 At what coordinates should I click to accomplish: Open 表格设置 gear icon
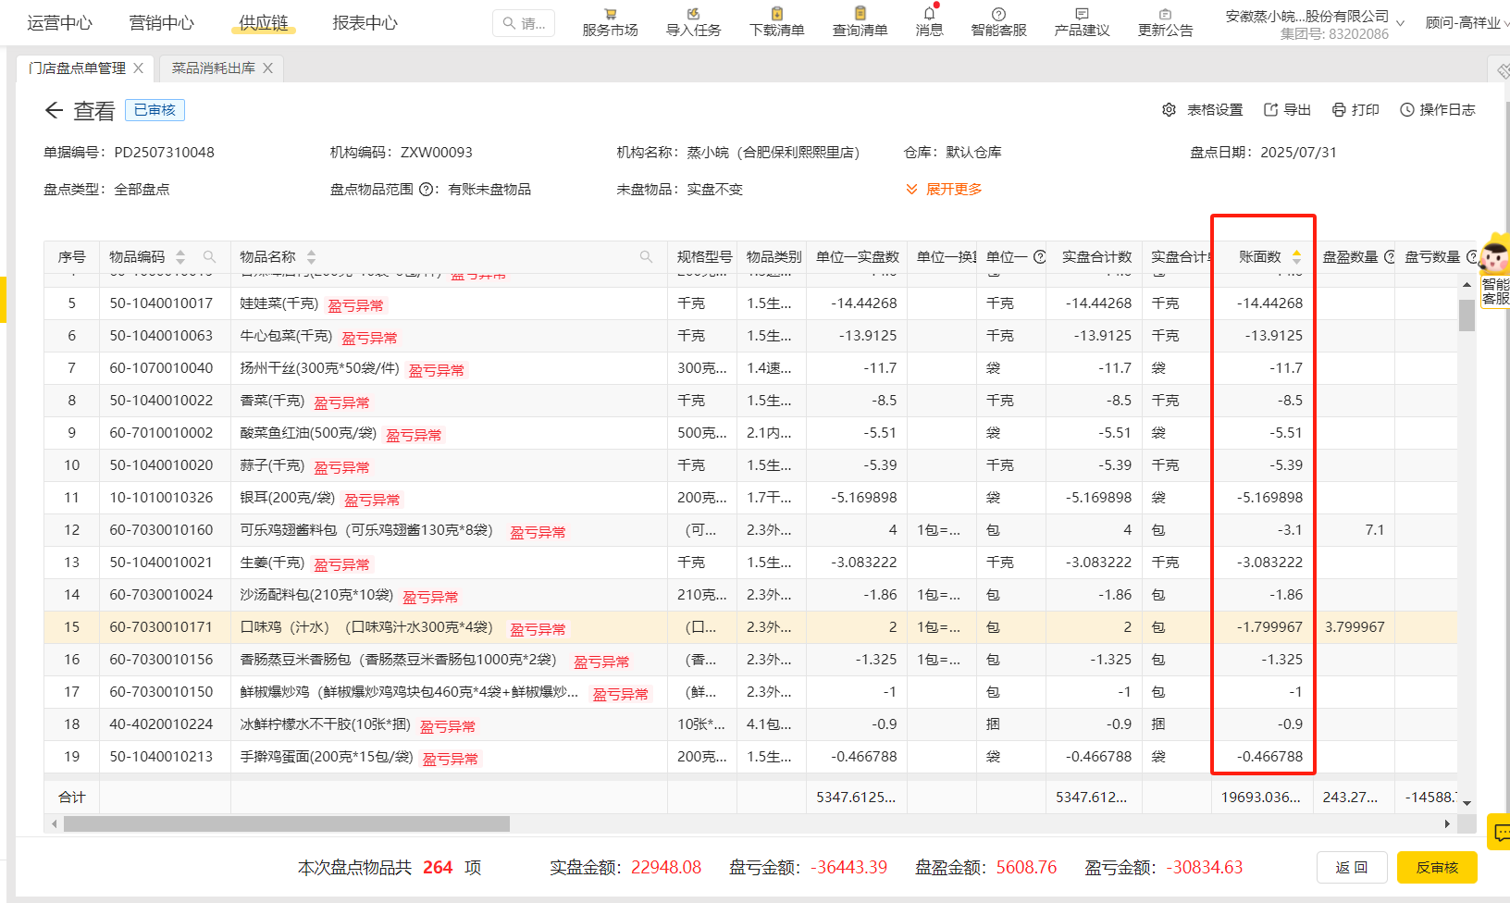[1169, 110]
